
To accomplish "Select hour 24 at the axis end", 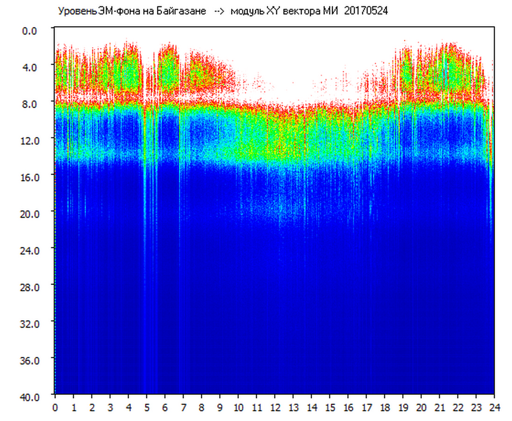I will tap(494, 407).
